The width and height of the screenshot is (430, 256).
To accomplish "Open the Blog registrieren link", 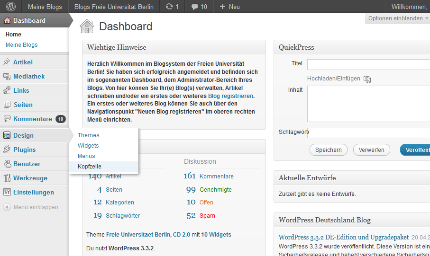I will 230,96.
